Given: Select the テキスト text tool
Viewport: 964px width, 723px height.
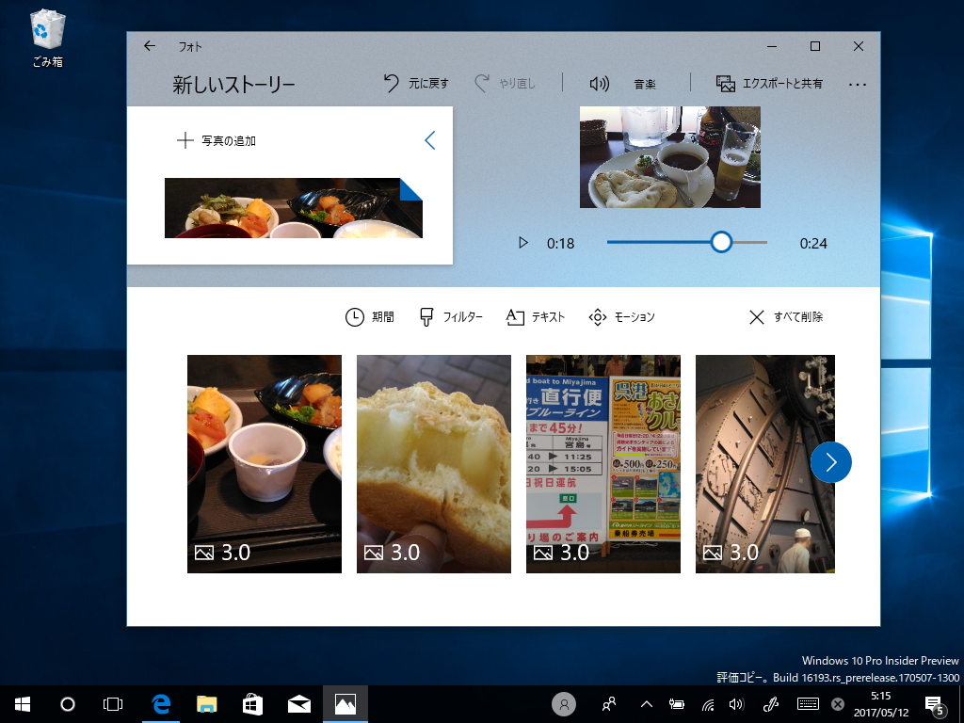Looking at the screenshot, I should pos(534,317).
